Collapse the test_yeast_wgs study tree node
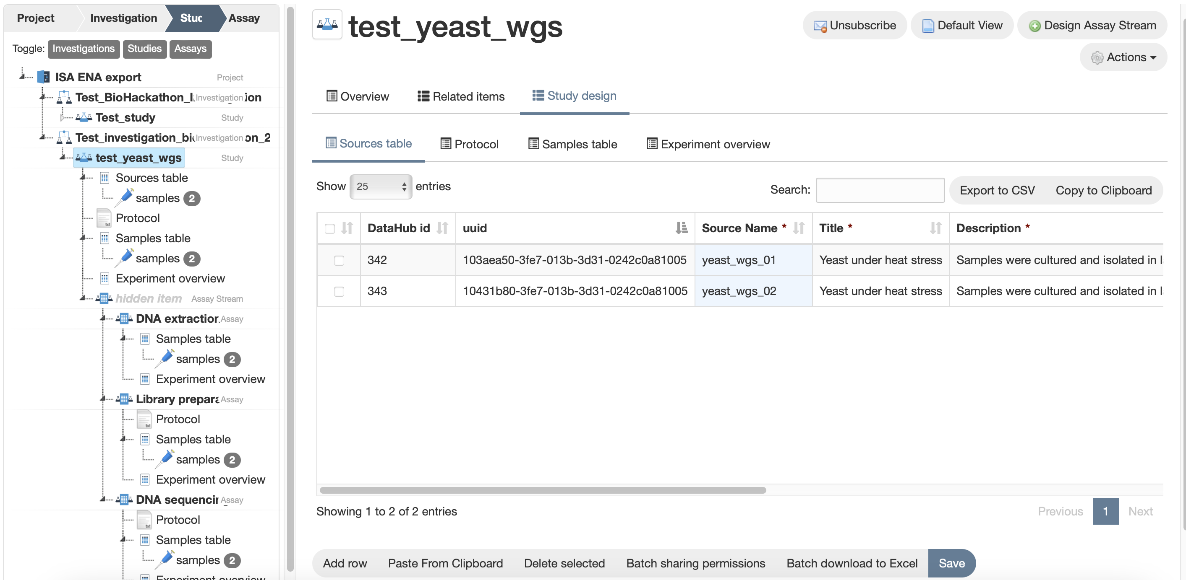Screen dimensions: 1186x580 (63, 157)
